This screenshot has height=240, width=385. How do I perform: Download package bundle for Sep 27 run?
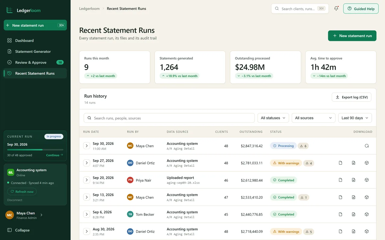(x=367, y=163)
